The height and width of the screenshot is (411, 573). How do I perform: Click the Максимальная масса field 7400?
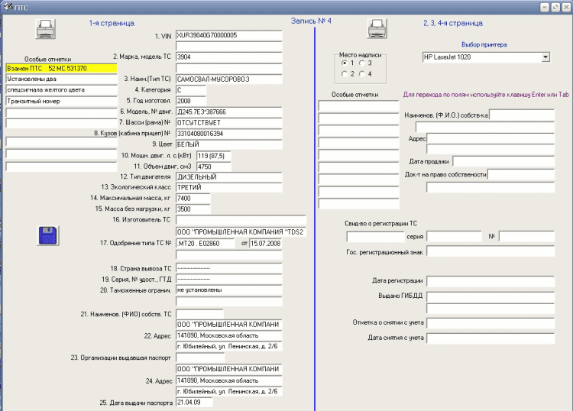tap(193, 199)
